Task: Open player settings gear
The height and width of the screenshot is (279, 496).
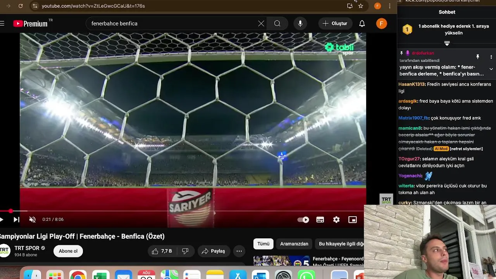Action: pos(336,220)
